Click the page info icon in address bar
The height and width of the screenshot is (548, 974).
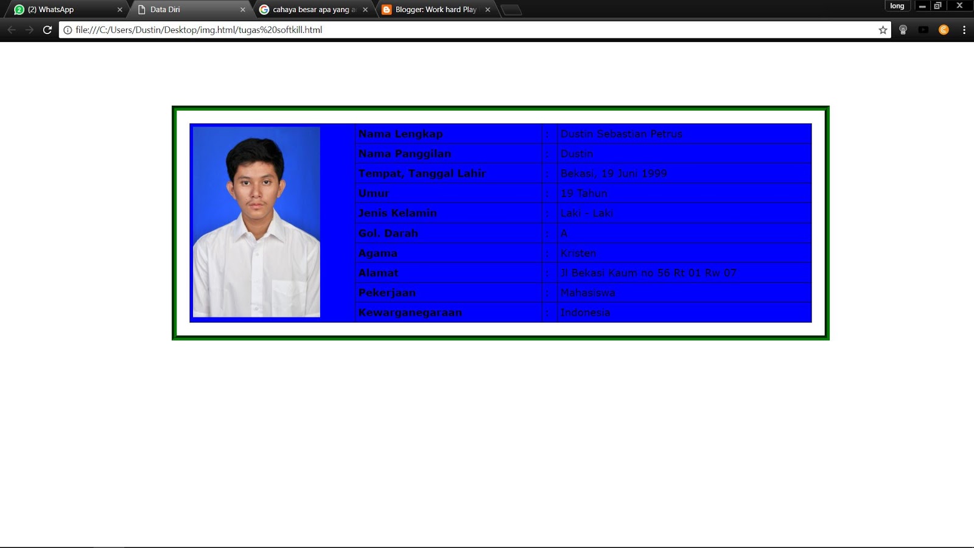(67, 29)
